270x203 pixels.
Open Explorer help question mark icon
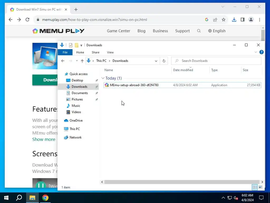click(261, 52)
